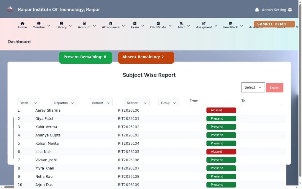Click Present Remaining: 8 button

[x=86, y=58]
